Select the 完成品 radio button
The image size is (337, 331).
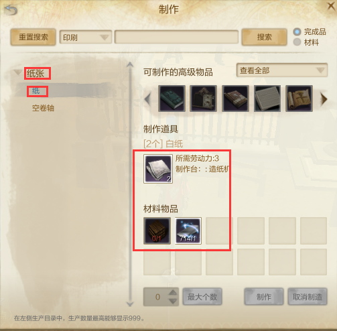point(297,31)
